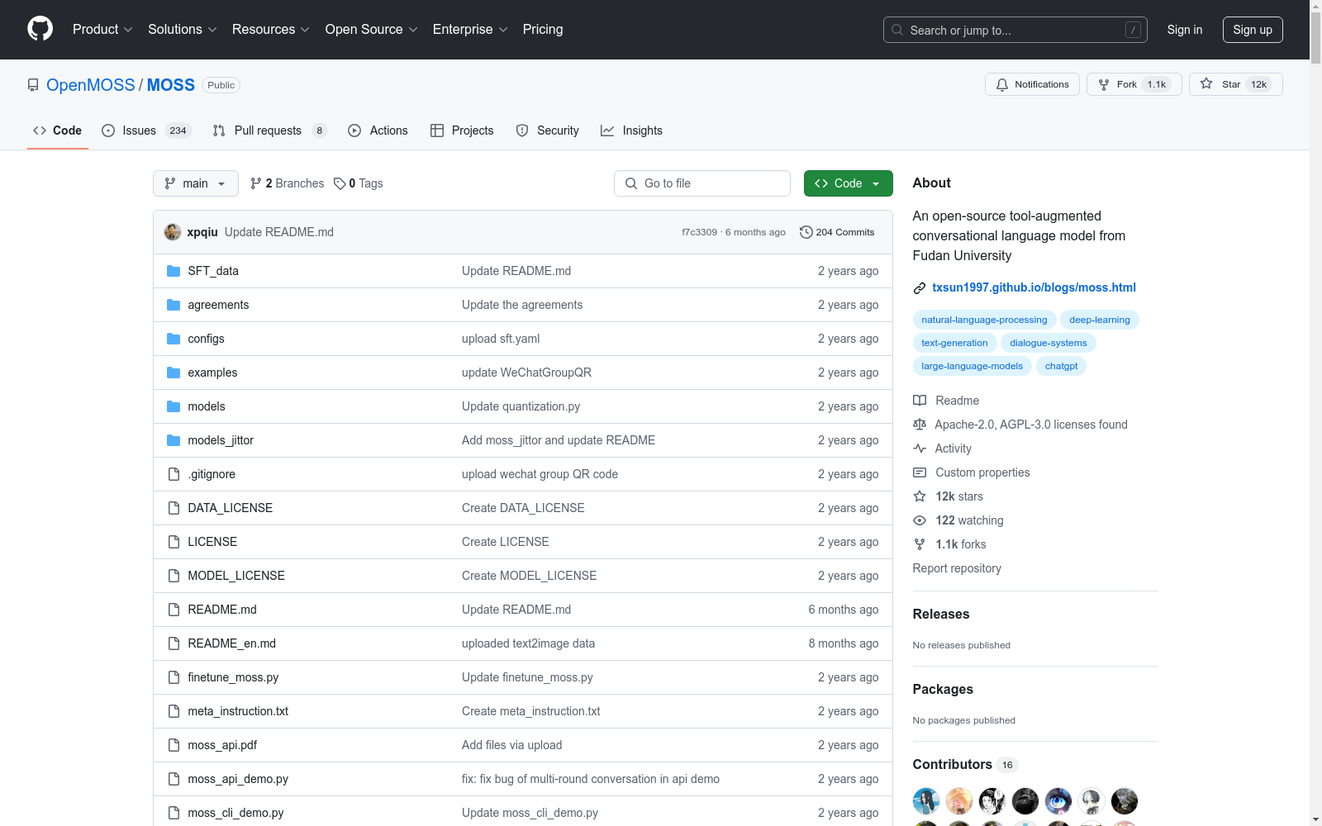This screenshot has width=1322, height=826.
Task: Click the moss_api.pdf file icon
Action: (174, 745)
